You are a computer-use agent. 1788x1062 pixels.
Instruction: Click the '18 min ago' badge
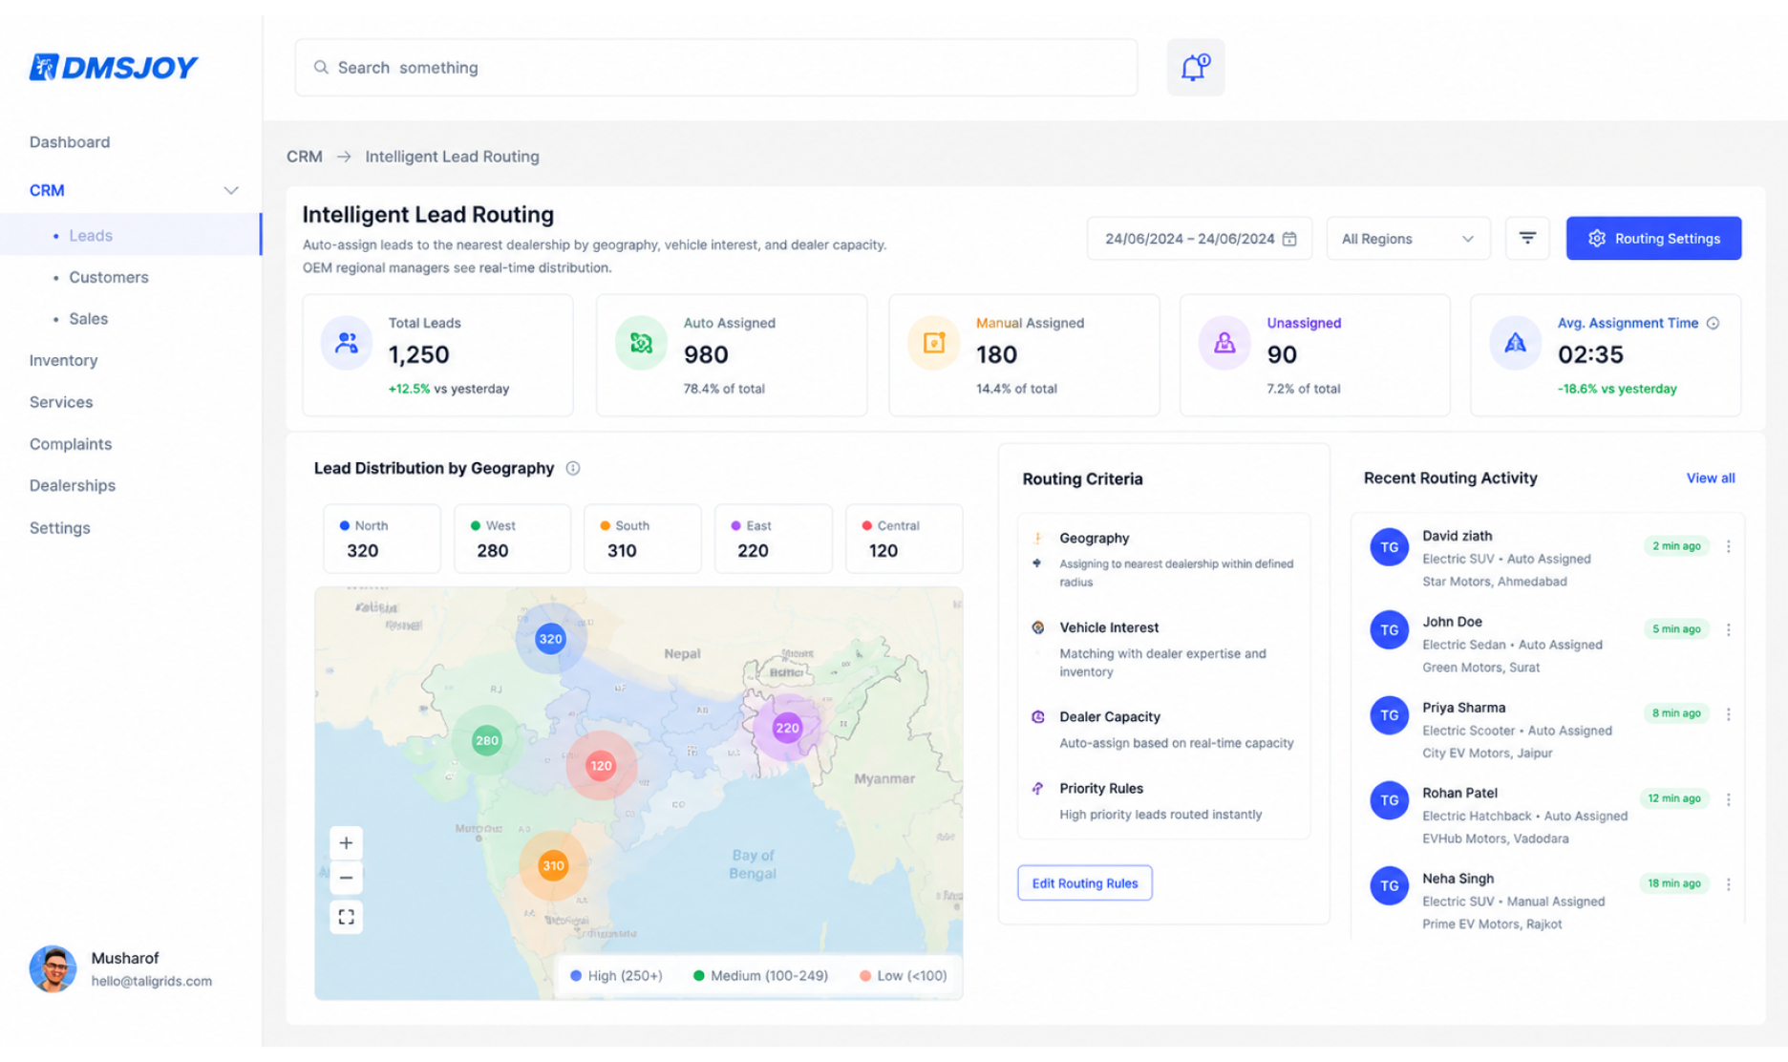pos(1673,883)
